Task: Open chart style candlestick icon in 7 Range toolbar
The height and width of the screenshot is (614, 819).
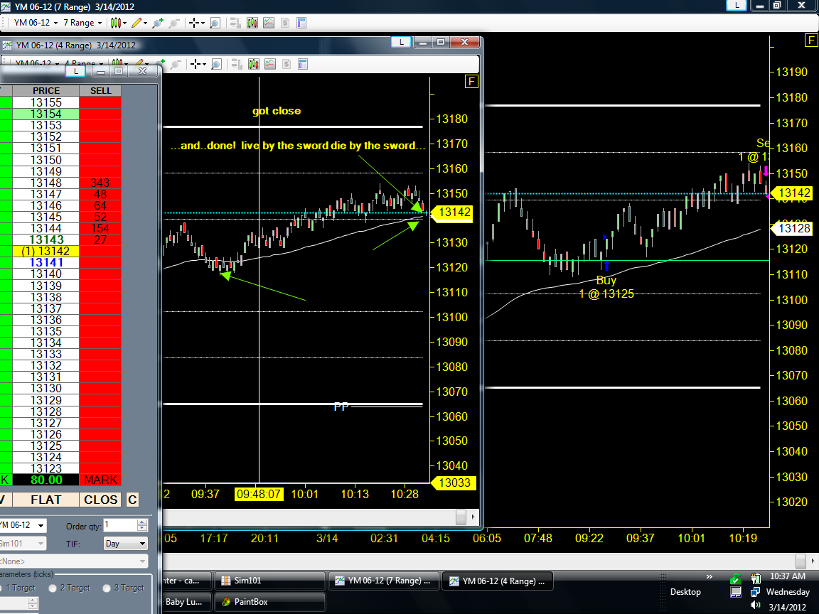Action: [115, 23]
